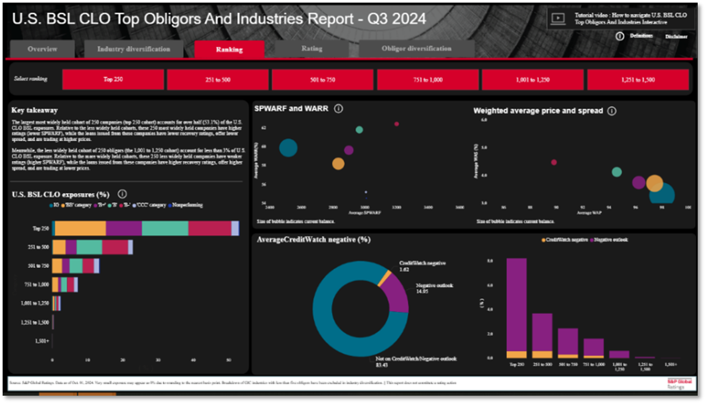
Task: Pick the 751 to 1,000 ranking
Action: click(x=428, y=79)
